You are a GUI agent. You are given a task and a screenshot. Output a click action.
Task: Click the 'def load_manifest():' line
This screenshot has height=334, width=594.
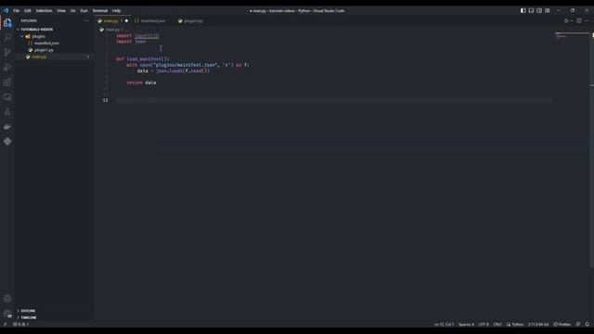[x=142, y=59]
